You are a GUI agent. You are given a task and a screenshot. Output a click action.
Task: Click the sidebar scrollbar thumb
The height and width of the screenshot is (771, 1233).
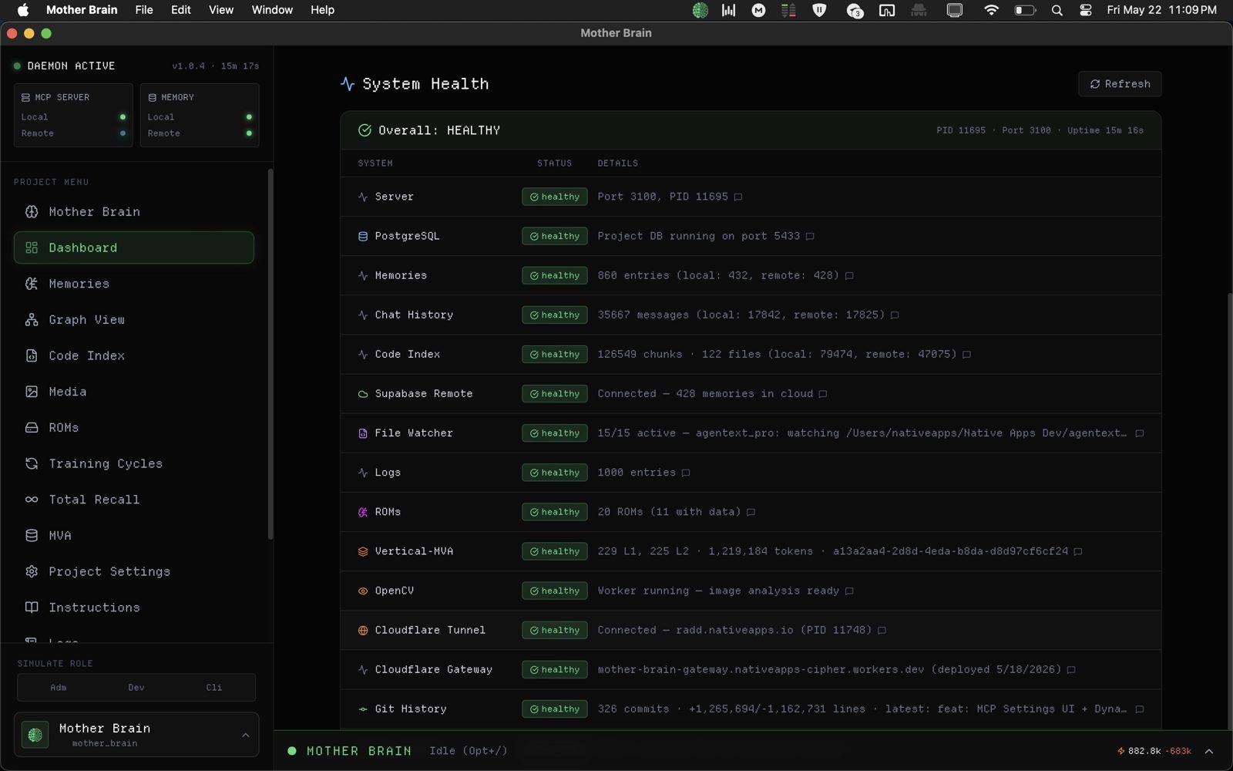(x=270, y=355)
